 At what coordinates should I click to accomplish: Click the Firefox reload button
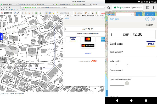(7, 7)
